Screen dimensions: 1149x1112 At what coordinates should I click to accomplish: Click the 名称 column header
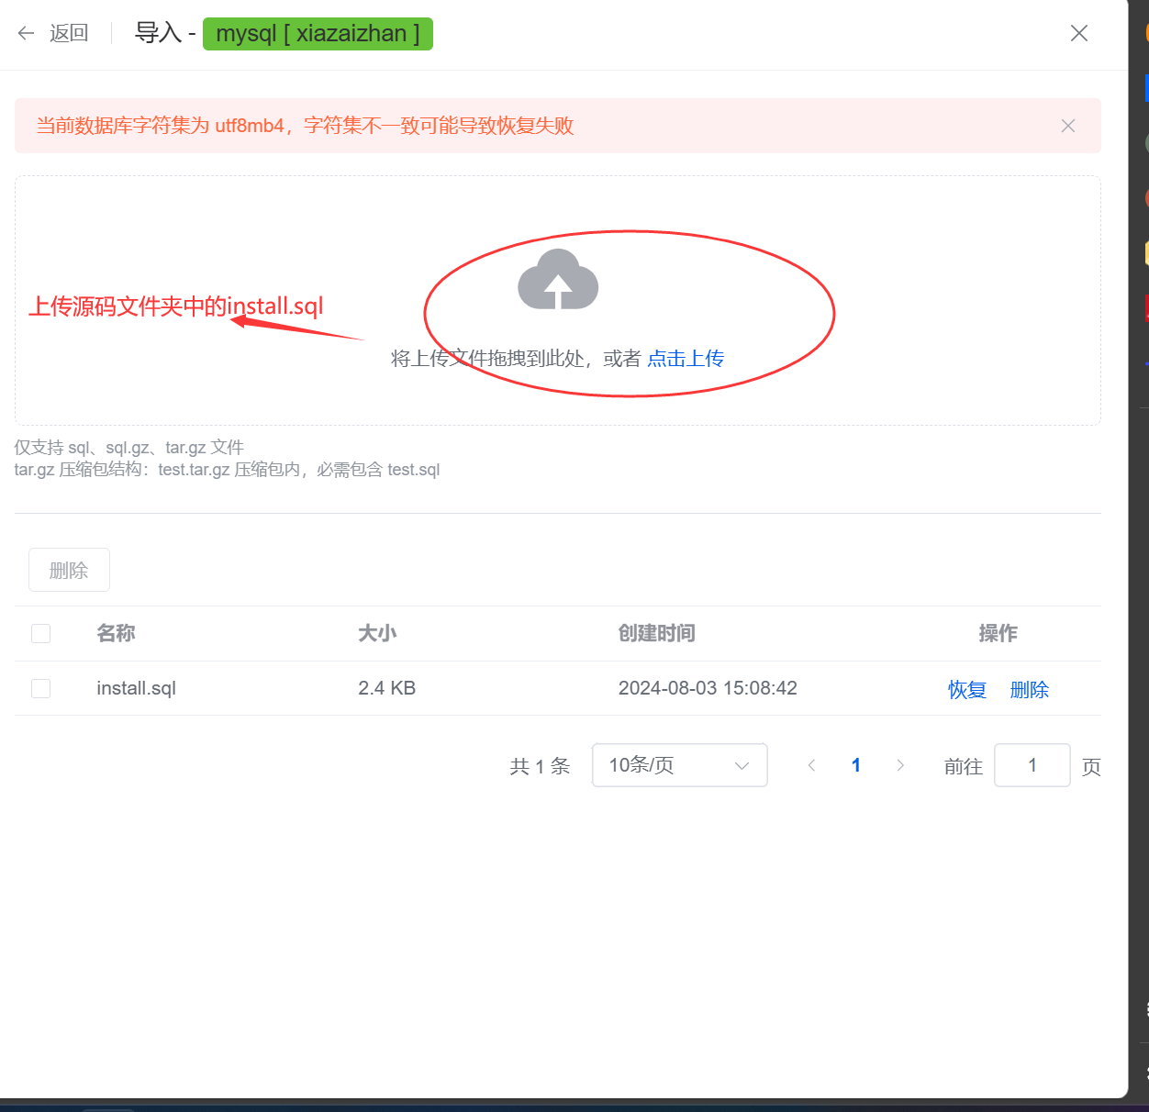pyautogui.click(x=116, y=633)
